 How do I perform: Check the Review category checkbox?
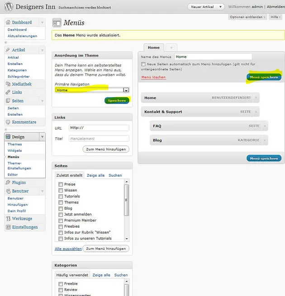pos(61,290)
